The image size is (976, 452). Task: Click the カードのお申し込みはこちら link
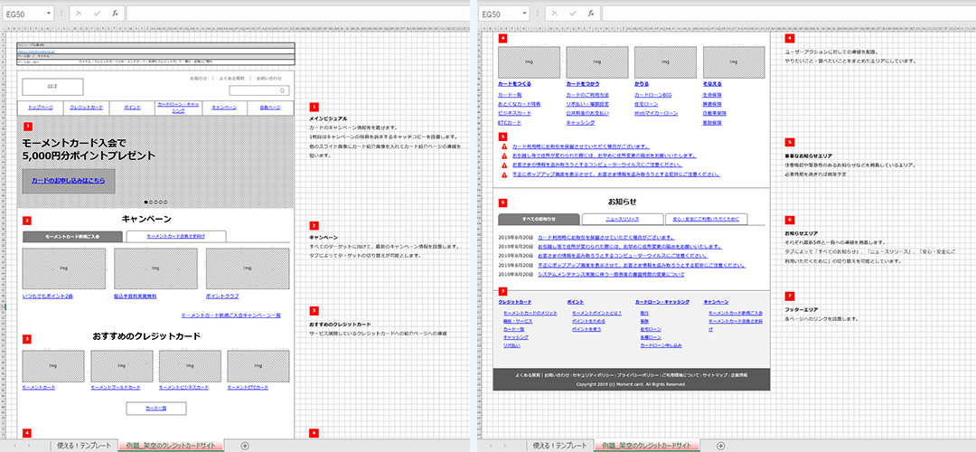tap(69, 181)
